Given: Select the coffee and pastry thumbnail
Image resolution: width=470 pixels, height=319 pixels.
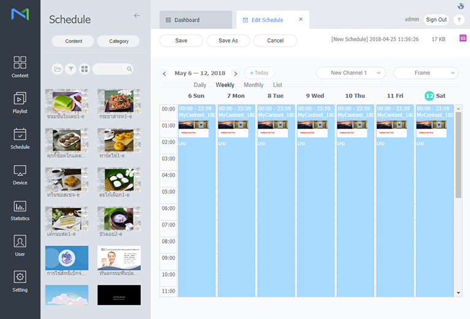Looking at the screenshot, I should (66, 180).
